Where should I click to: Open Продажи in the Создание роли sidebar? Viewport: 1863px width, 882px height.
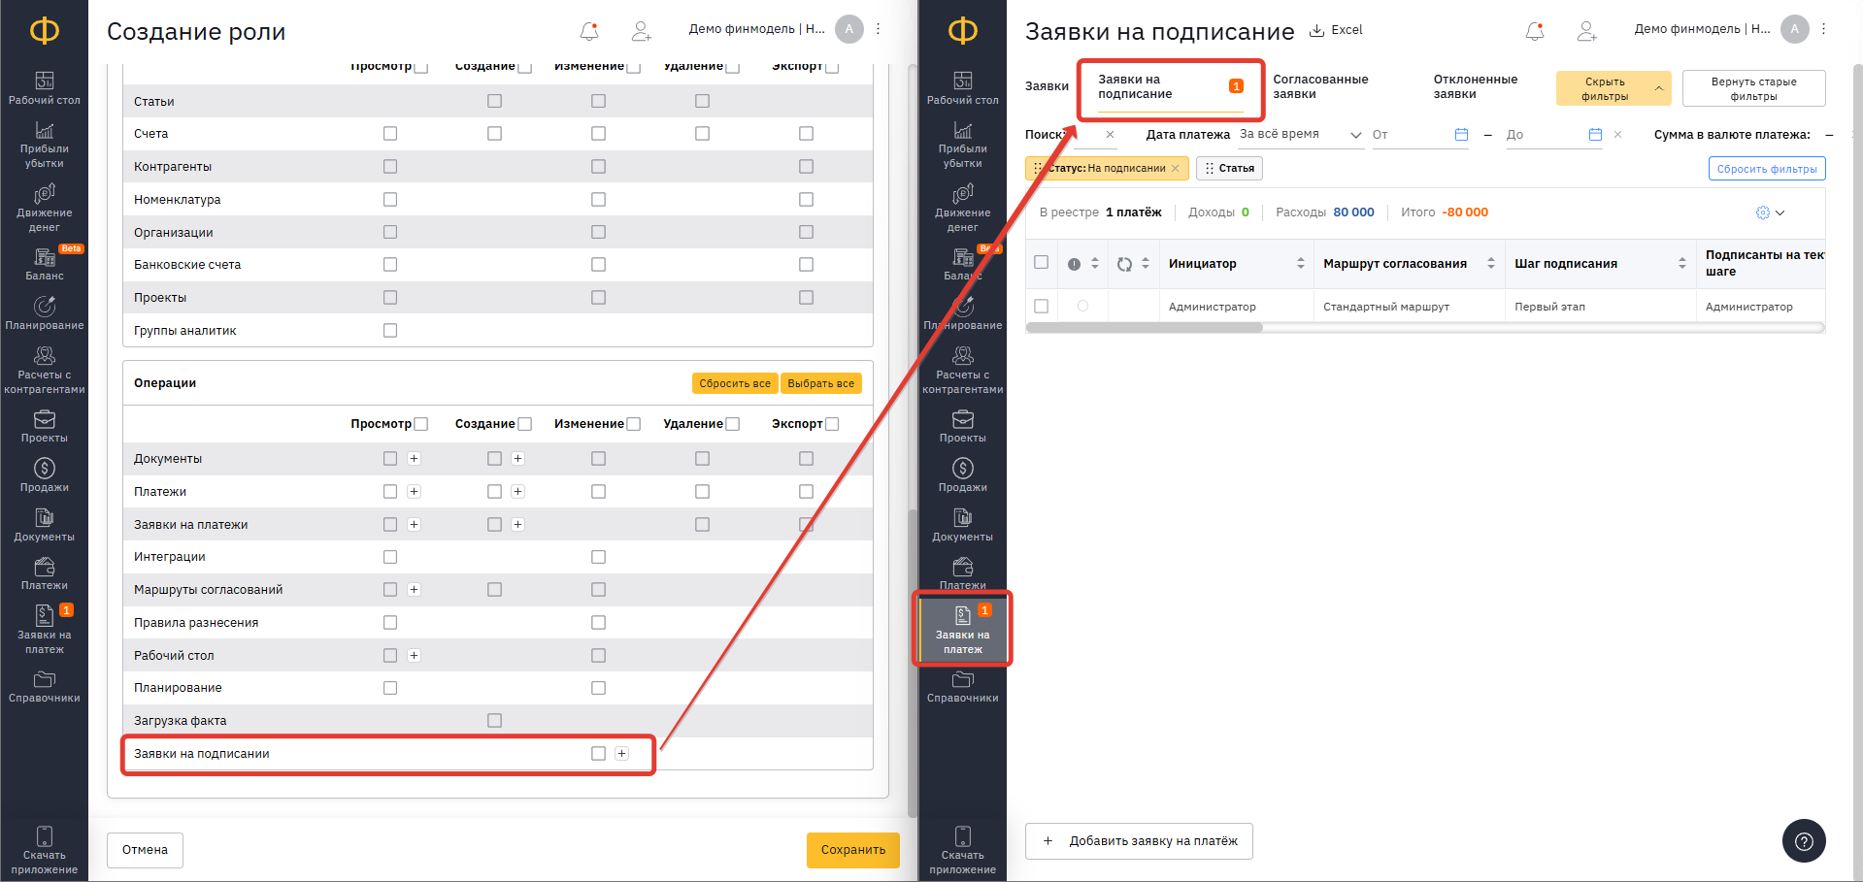tap(45, 475)
